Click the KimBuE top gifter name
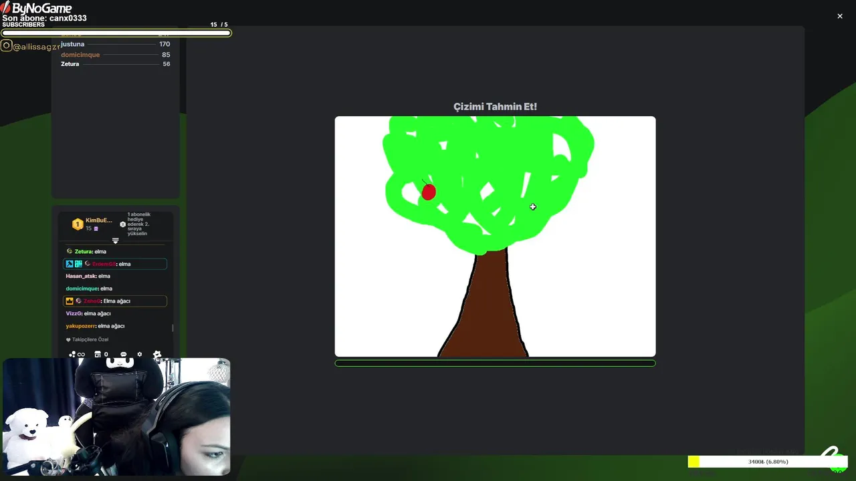Image resolution: width=856 pixels, height=481 pixels. [x=99, y=220]
